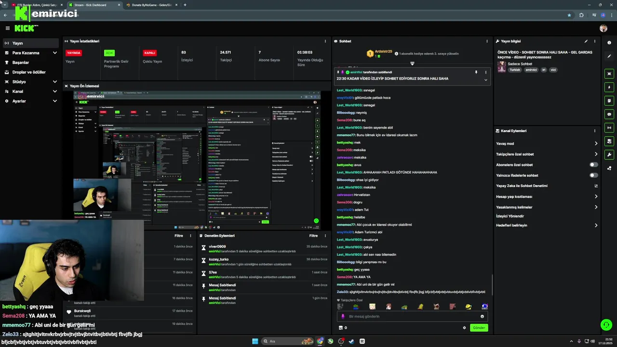The width and height of the screenshot is (617, 347).
Task: Open Steam from the taskbar
Action: 351,341
